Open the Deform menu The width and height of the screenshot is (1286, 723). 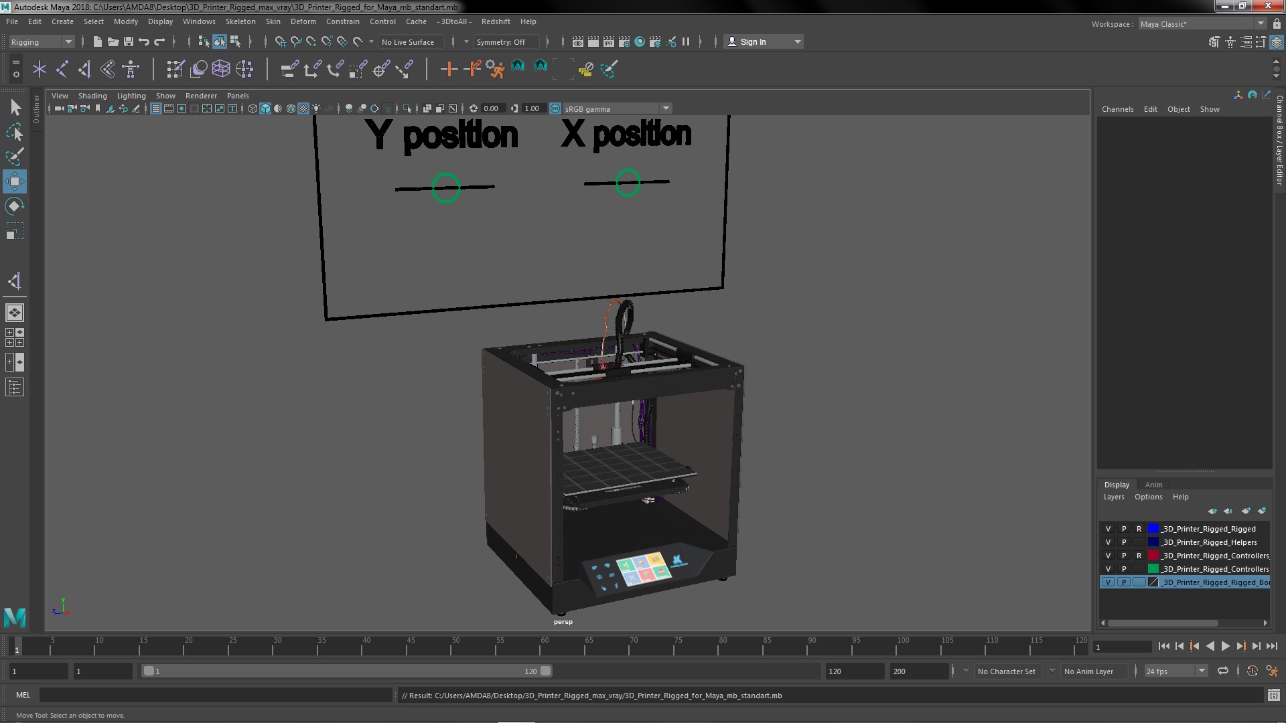(x=303, y=21)
